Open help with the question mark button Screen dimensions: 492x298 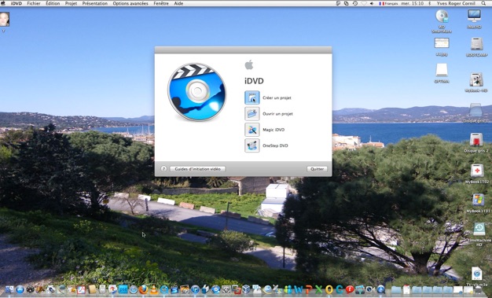pos(163,169)
